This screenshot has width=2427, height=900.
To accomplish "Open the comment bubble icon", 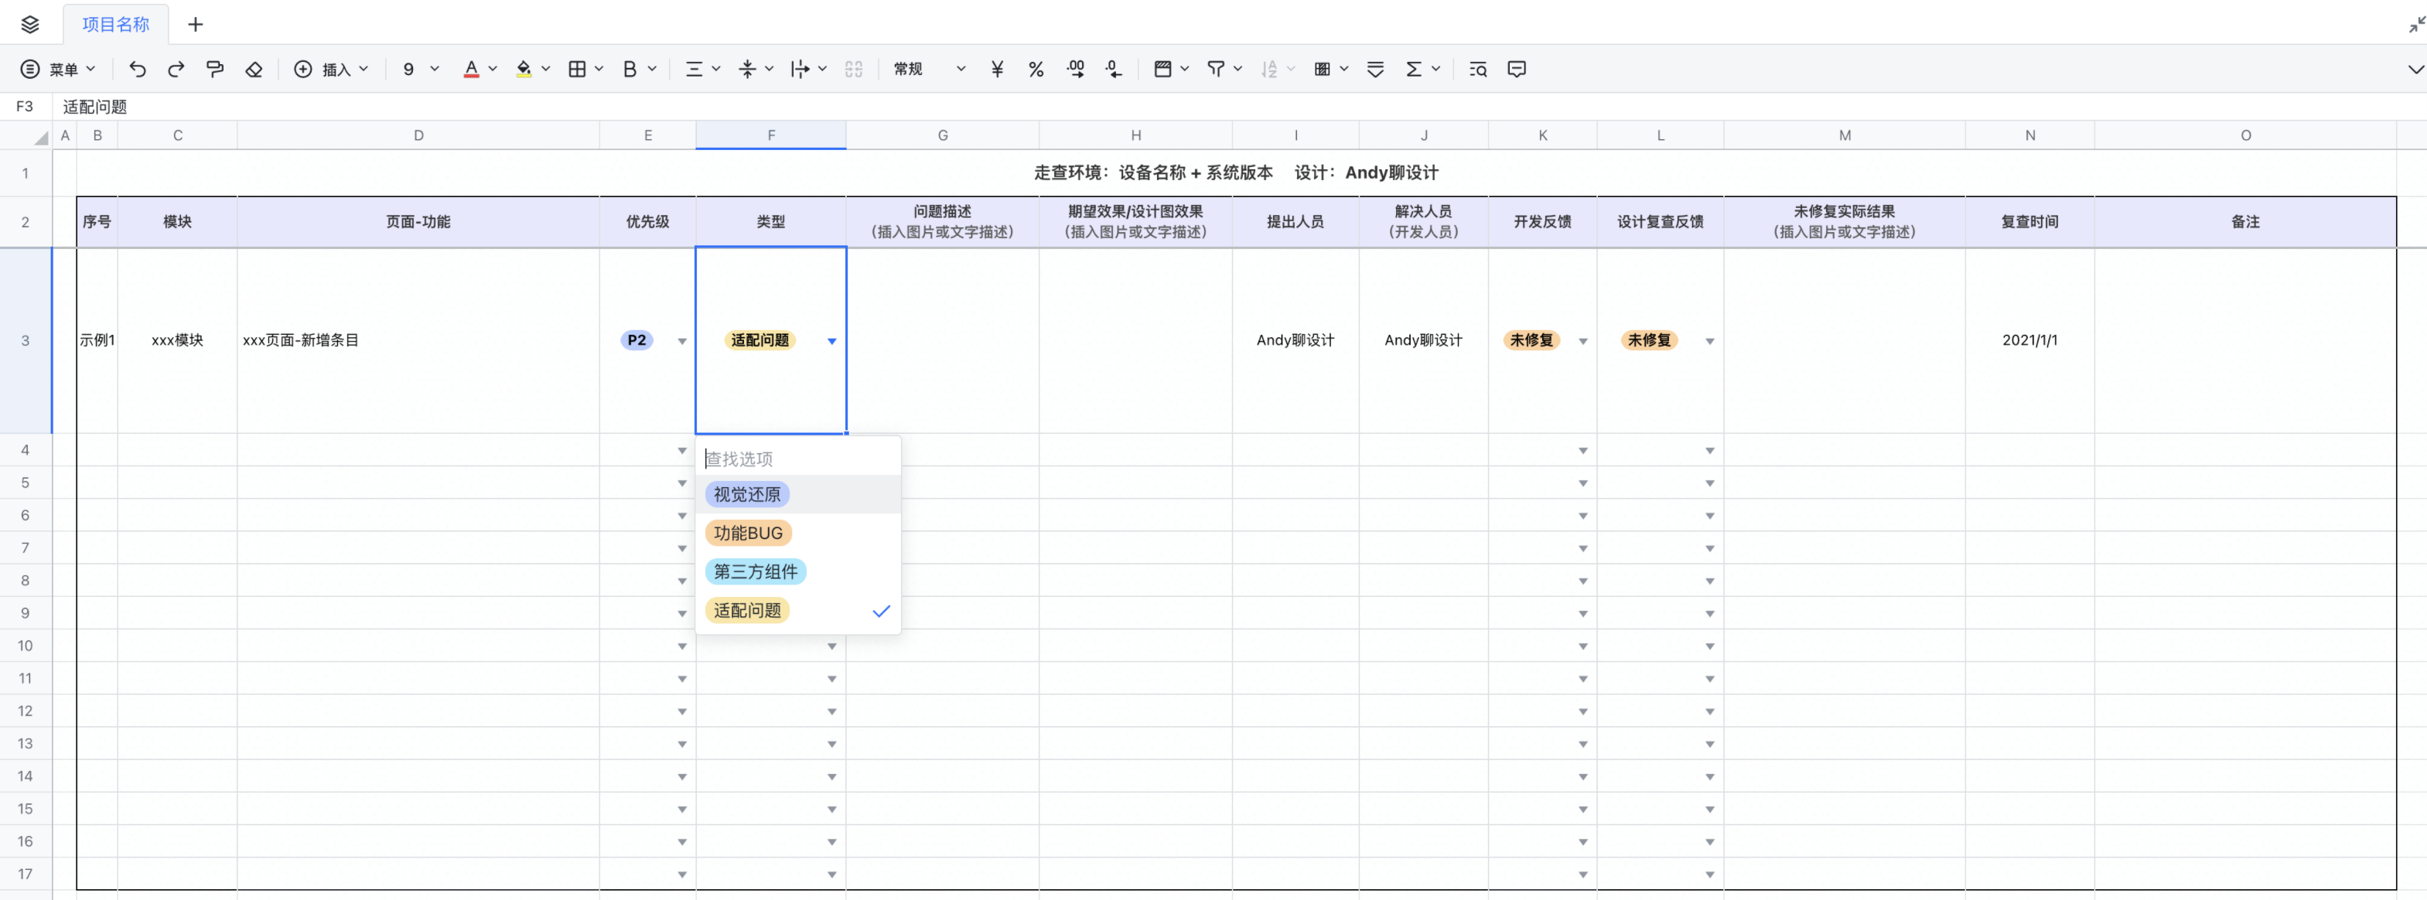I will pos(1516,69).
